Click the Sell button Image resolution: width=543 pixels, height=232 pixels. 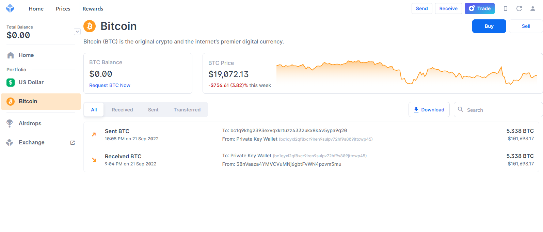point(526,26)
